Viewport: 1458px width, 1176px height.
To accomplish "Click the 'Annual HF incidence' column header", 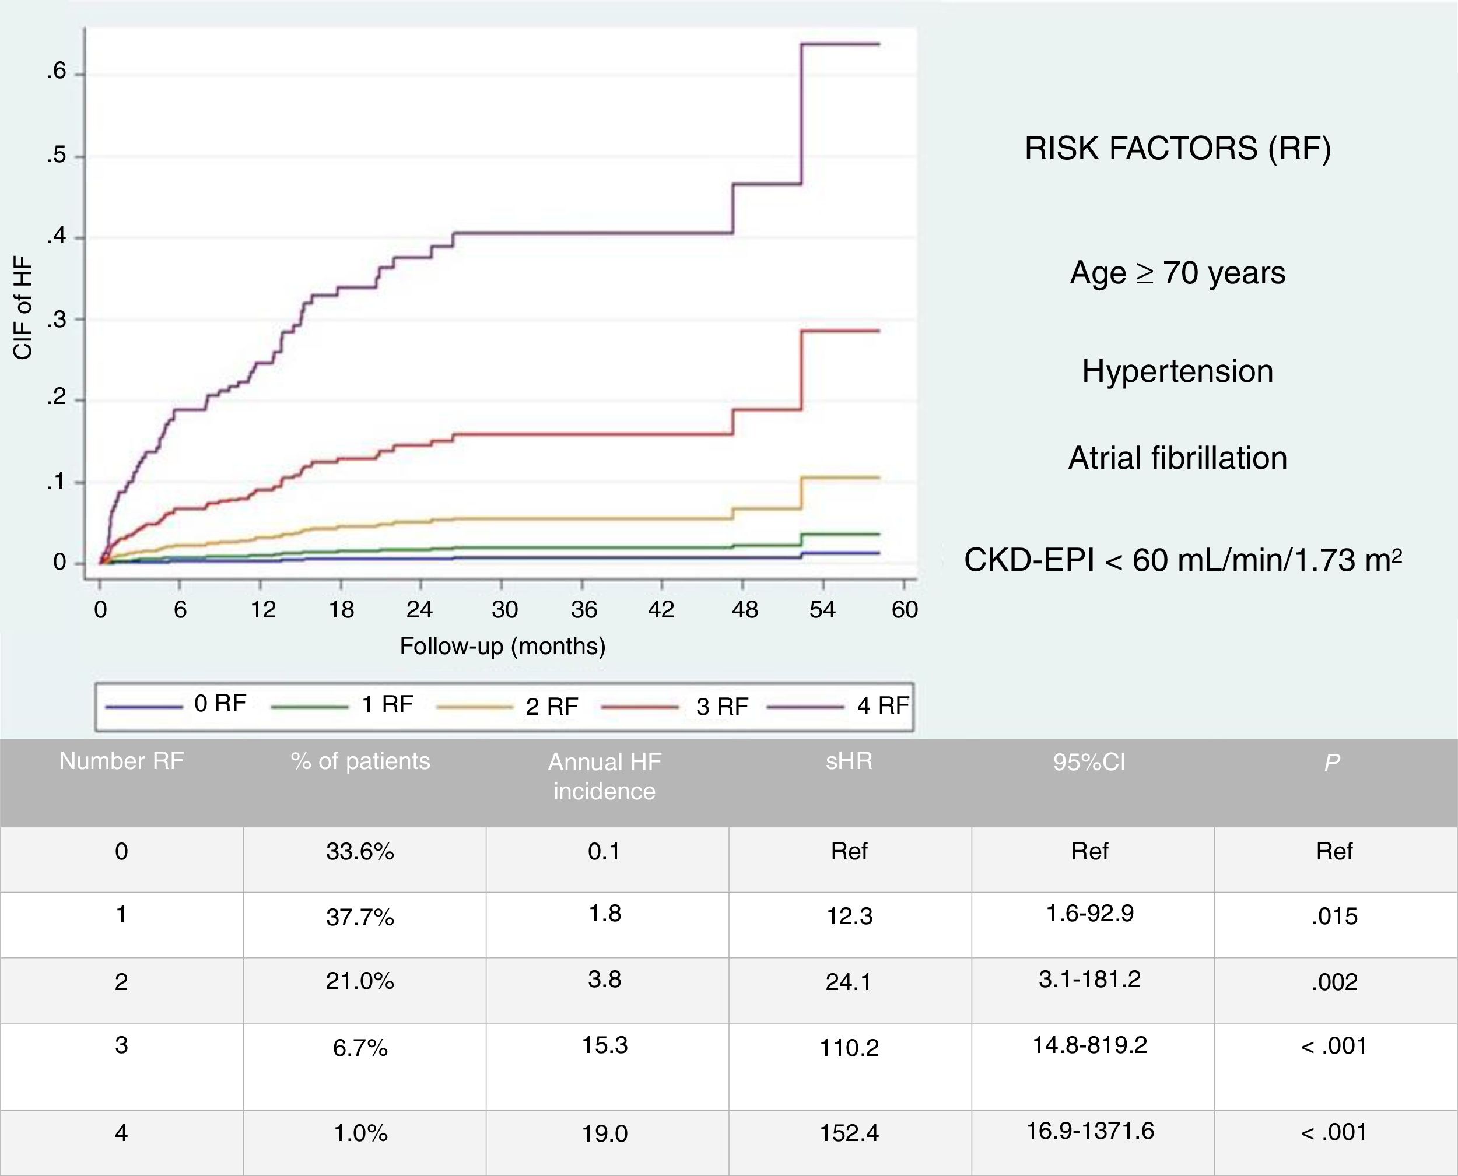I will tap(604, 776).
